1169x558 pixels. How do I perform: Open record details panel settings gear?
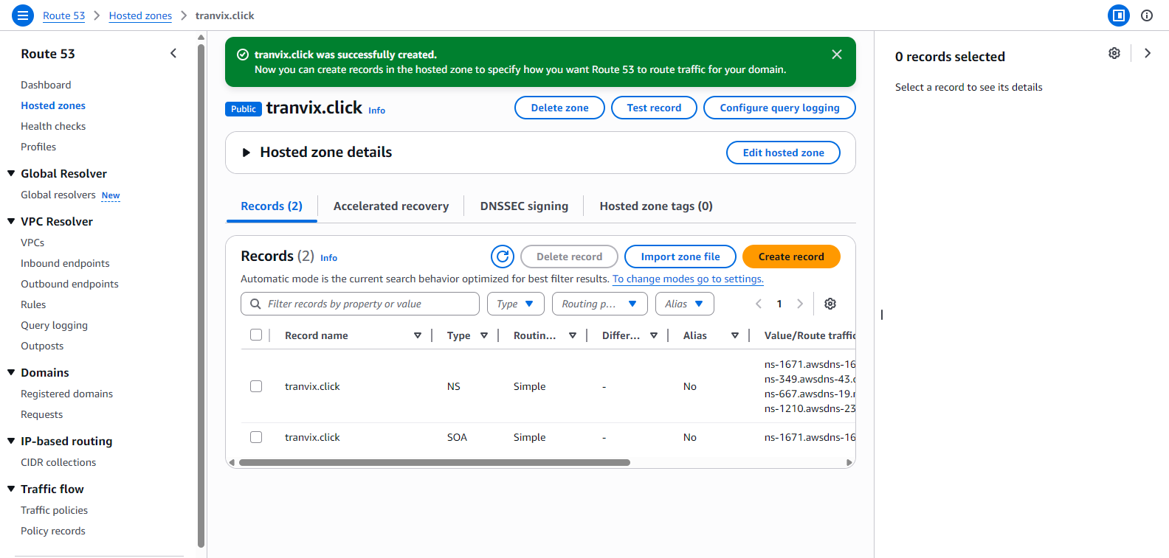(1114, 53)
